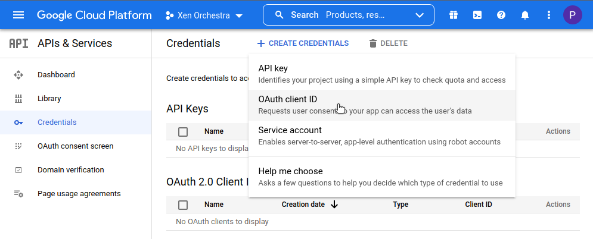Screen dimensions: 593x239
Task: Expand the search bar dropdown chevron
Action: [420, 15]
